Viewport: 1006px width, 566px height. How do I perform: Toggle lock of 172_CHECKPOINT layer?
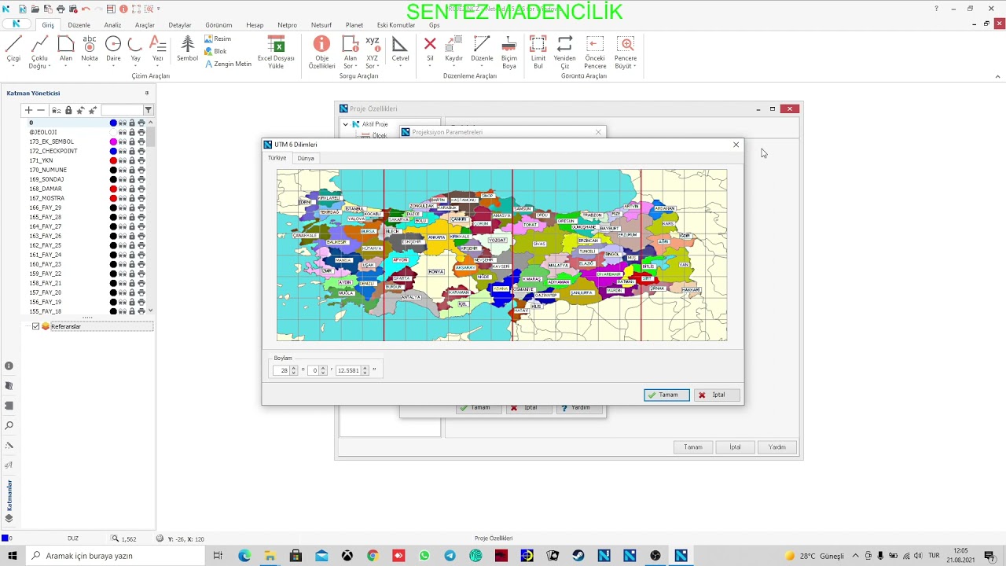(132, 151)
